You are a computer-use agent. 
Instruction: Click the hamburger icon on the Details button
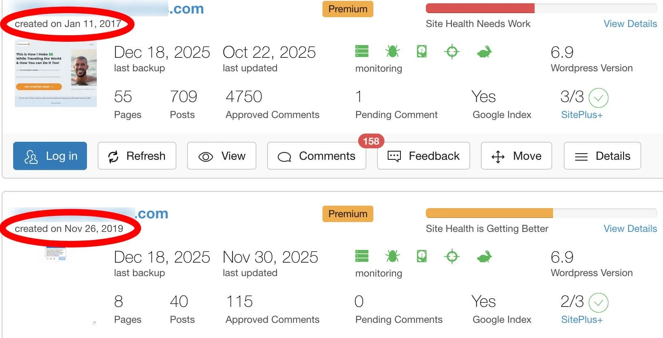tap(581, 156)
